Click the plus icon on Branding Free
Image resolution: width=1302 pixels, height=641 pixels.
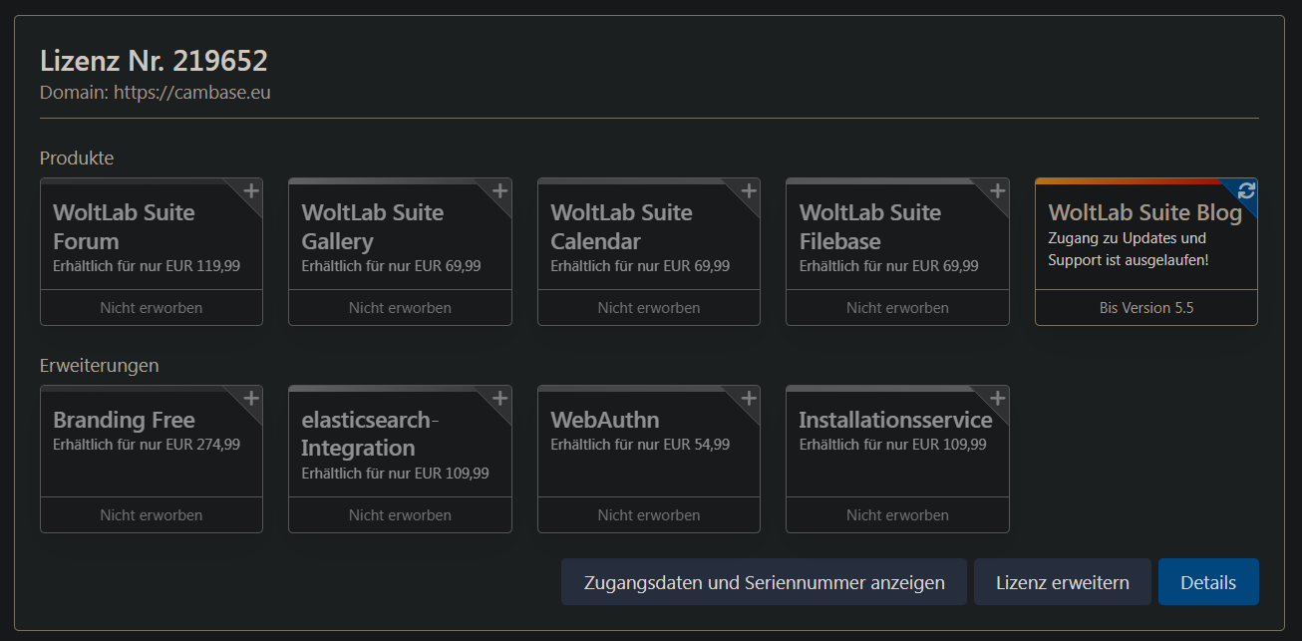(251, 398)
